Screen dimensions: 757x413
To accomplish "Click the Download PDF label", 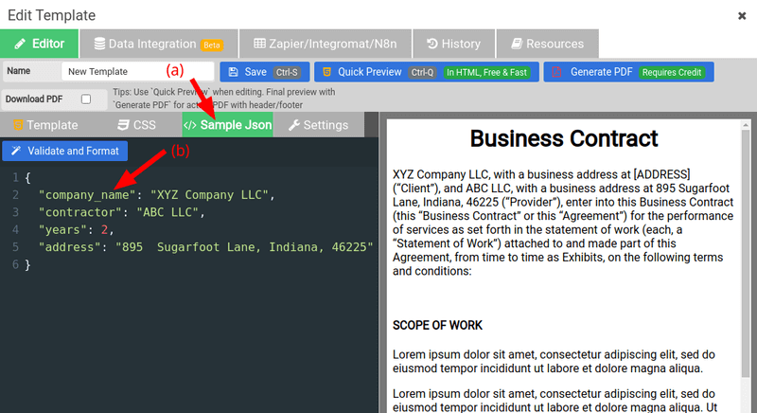I will pyautogui.click(x=34, y=99).
